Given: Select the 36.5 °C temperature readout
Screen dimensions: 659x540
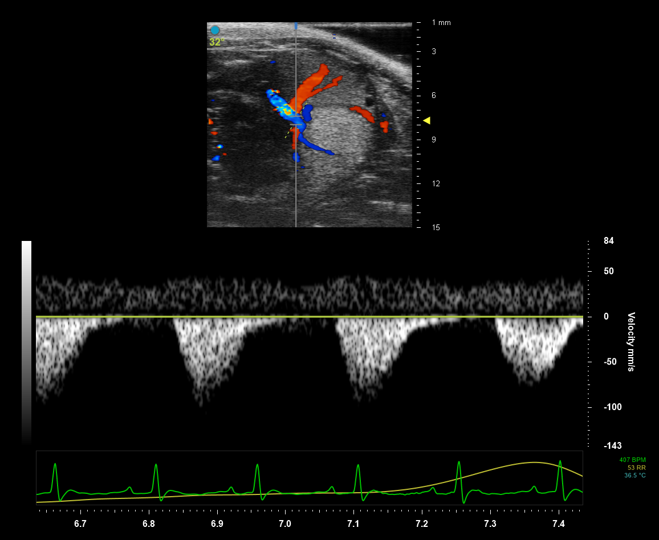Looking at the screenshot, I should [x=634, y=475].
